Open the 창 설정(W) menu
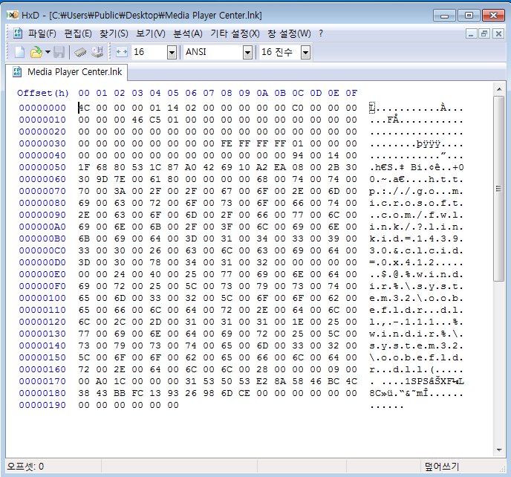511x477 pixels. click(289, 33)
